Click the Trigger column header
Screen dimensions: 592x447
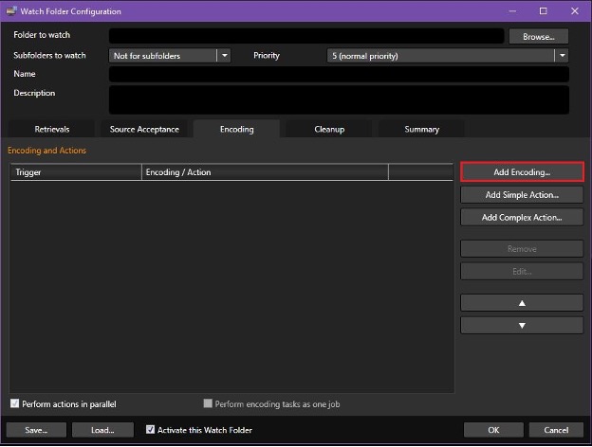76,172
